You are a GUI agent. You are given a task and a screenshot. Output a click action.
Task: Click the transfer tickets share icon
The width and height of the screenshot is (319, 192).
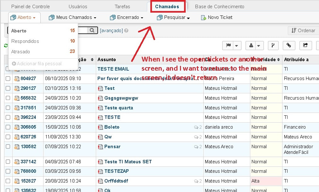point(305,45)
